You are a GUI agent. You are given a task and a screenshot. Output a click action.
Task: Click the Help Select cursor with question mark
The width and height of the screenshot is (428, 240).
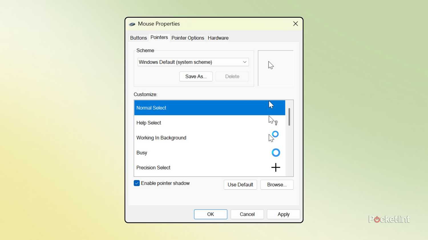pos(273,121)
